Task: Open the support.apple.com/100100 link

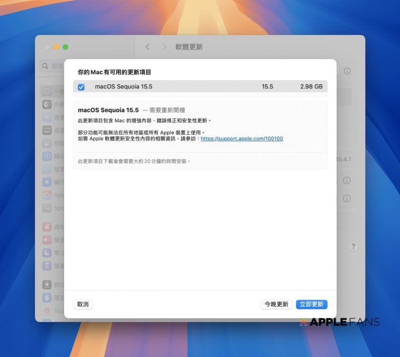Action: coord(242,139)
